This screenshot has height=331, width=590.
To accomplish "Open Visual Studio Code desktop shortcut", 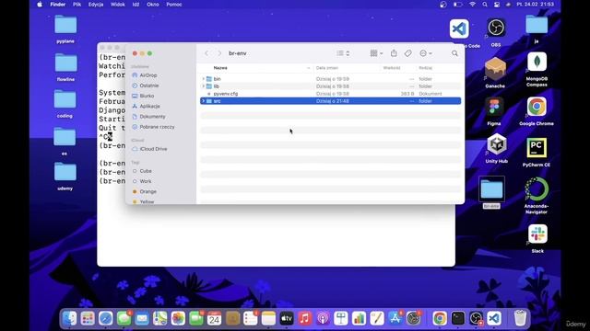I will pos(459,29).
